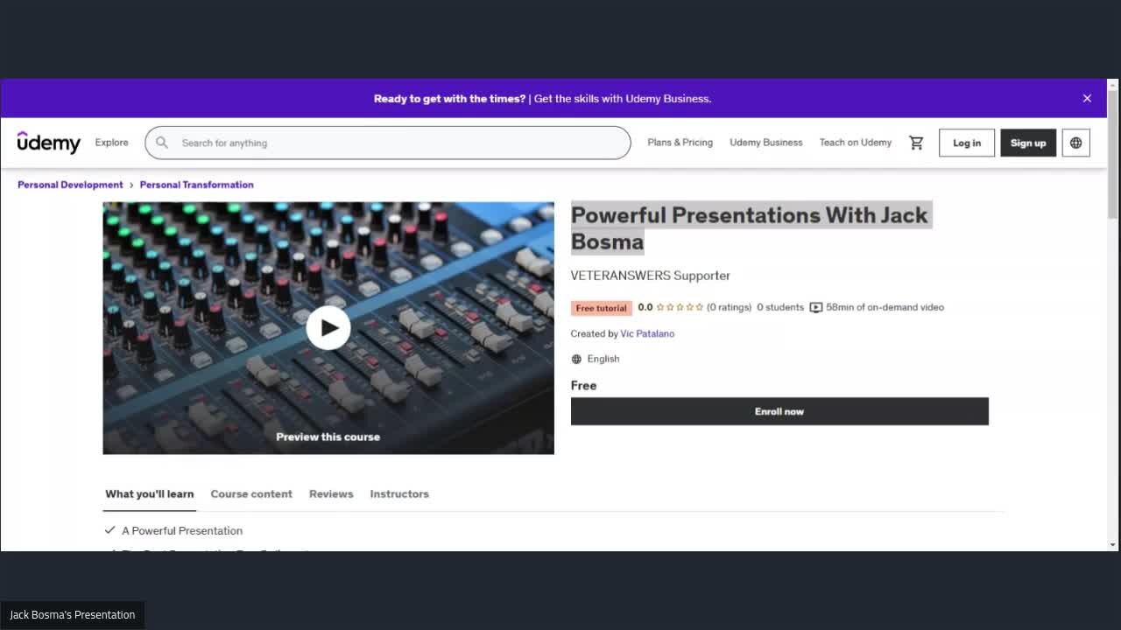Click the globe icon beside English
This screenshot has height=630, width=1121.
[576, 359]
